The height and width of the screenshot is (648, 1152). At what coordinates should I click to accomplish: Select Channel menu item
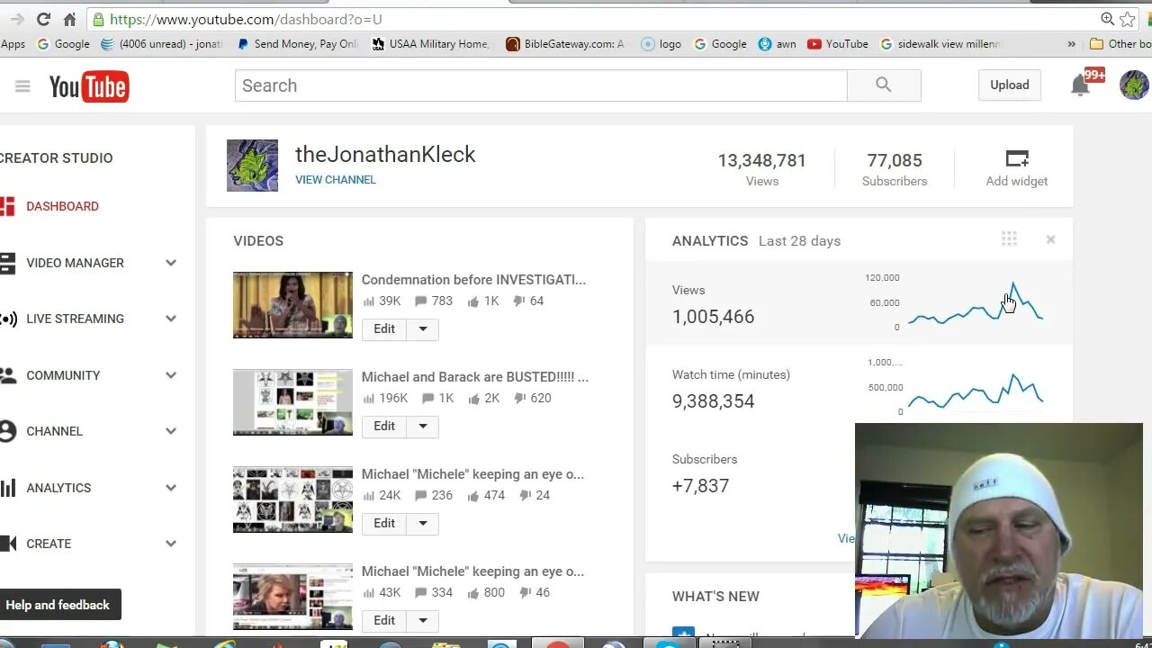click(54, 431)
